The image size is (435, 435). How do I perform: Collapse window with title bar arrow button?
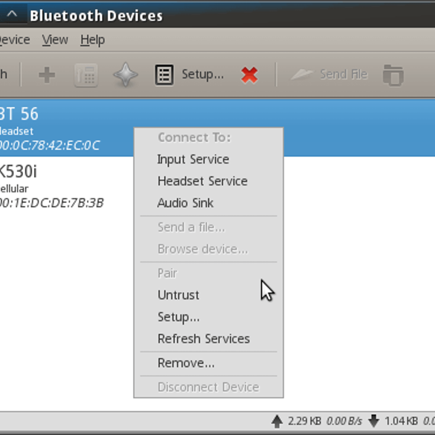(12, 14)
